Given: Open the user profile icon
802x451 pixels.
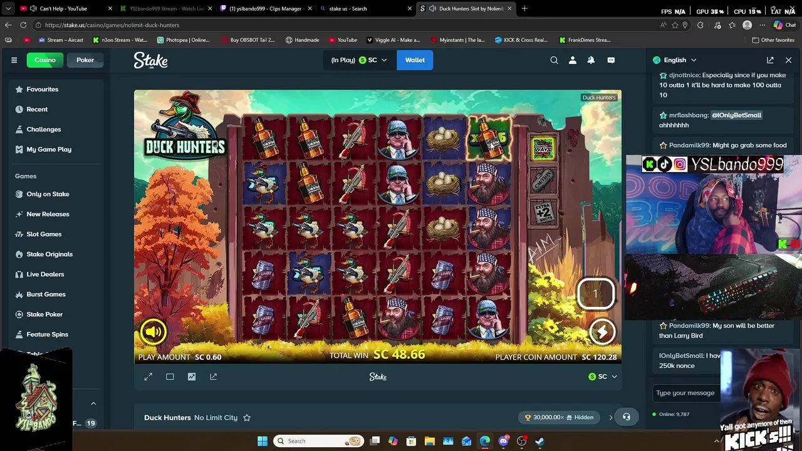Looking at the screenshot, I should point(573,60).
